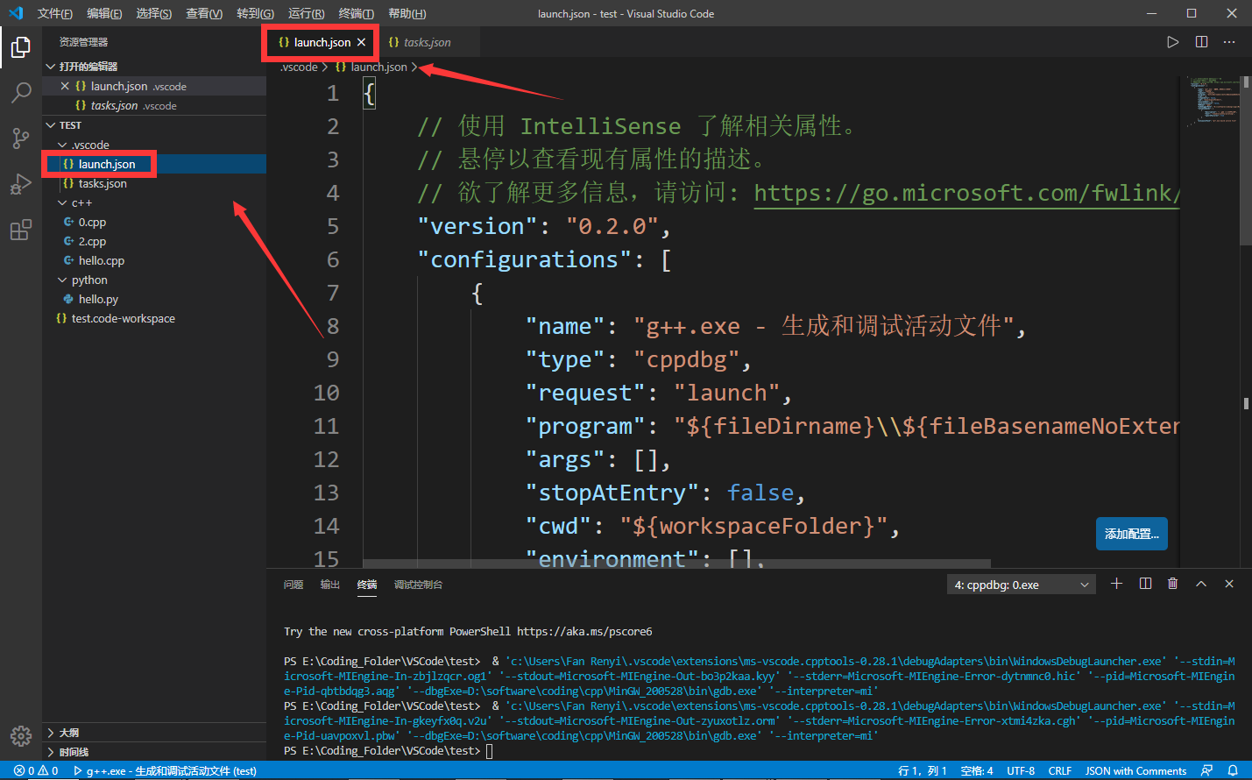Maximize the panel with up chevron
Screen dimensions: 1252x780
[1201, 584]
